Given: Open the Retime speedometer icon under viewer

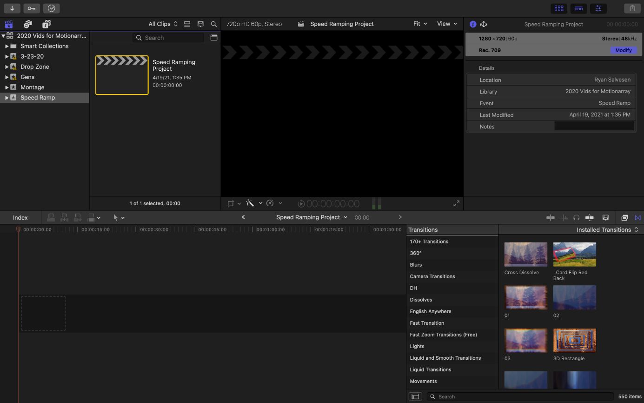Looking at the screenshot, I should click(270, 203).
